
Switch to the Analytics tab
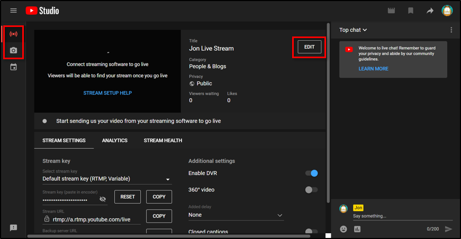(x=114, y=141)
